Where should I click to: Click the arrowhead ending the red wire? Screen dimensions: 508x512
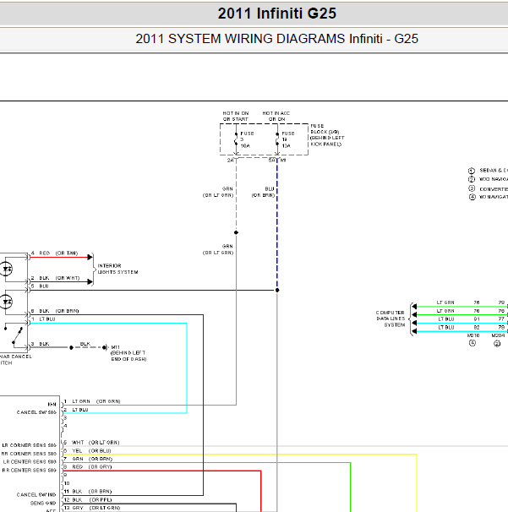(90, 258)
